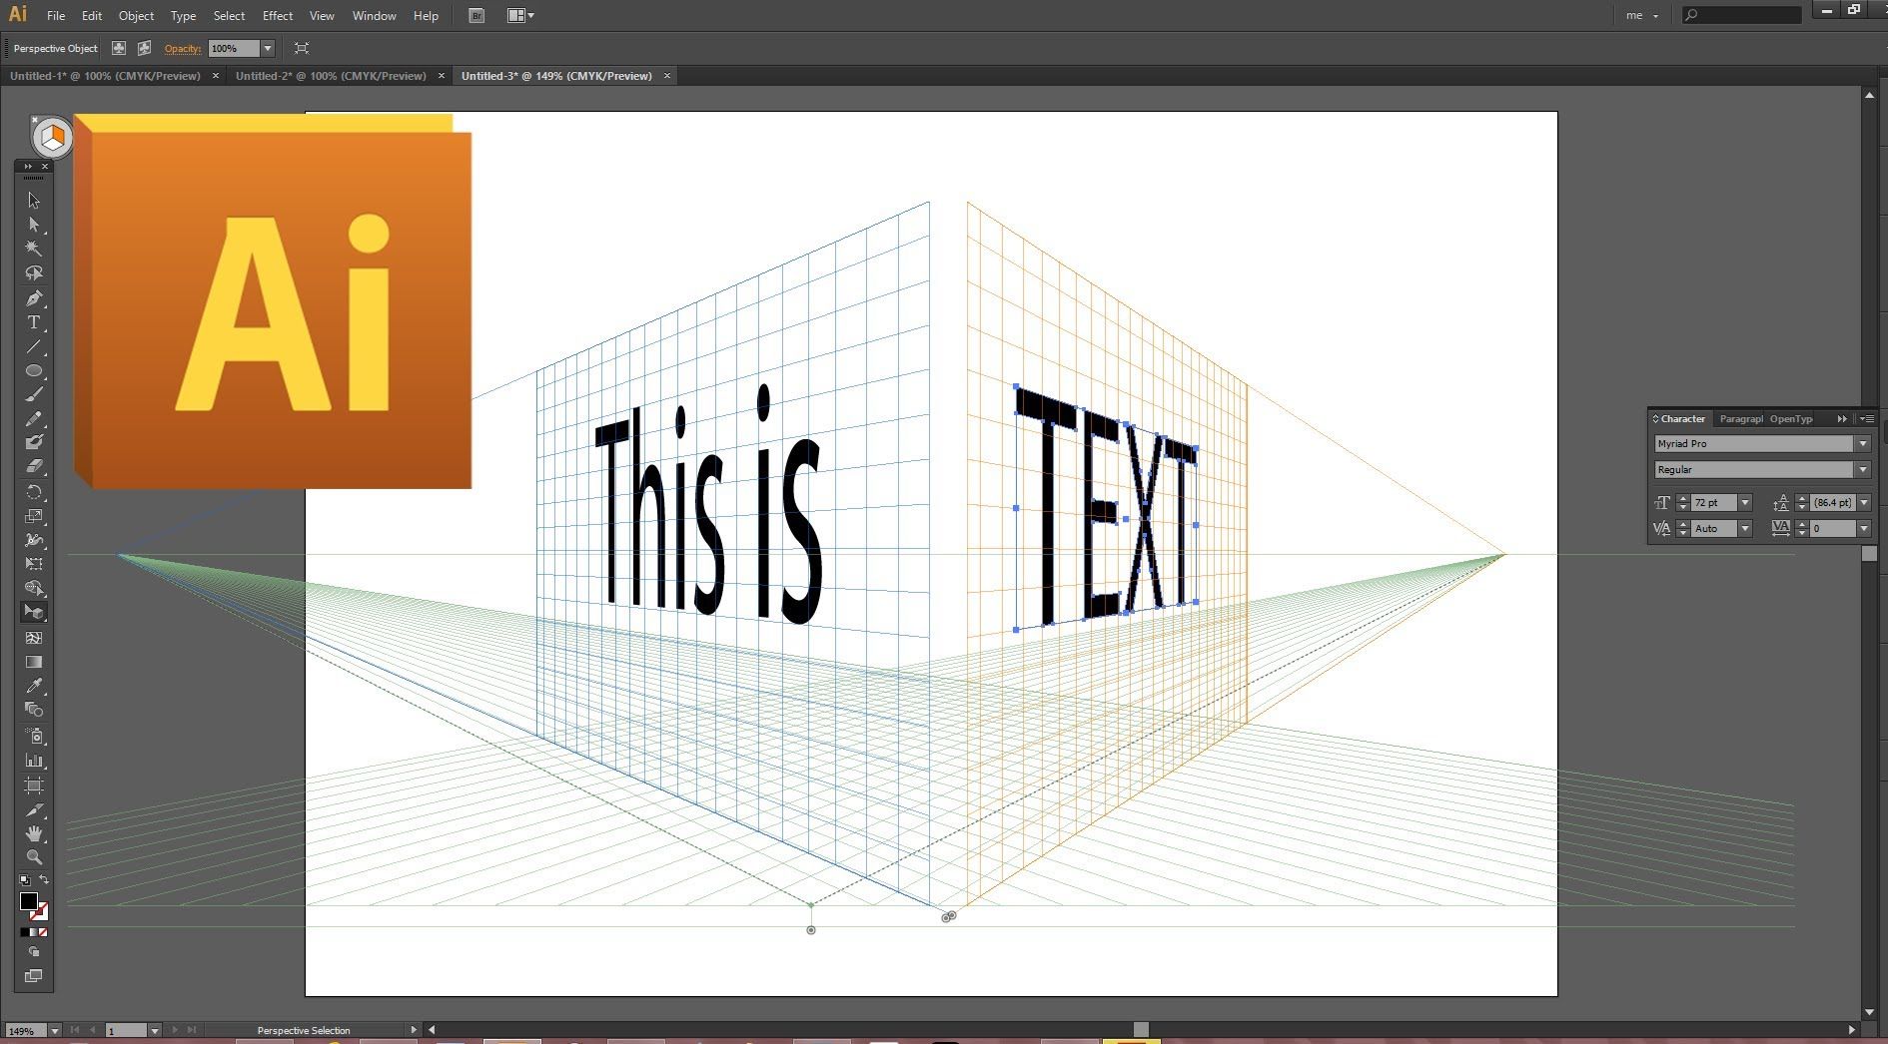Pick the Artboard tool
This screenshot has height=1044, width=1888.
point(34,785)
